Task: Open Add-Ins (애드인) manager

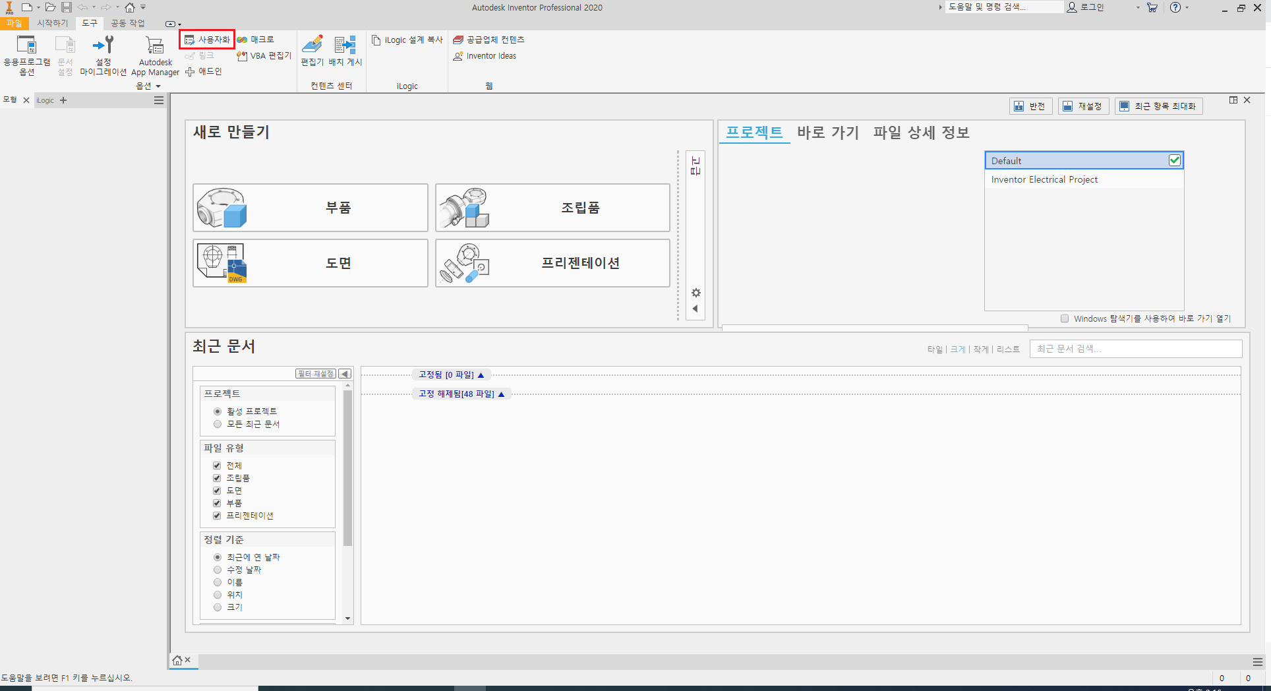Action: point(204,71)
